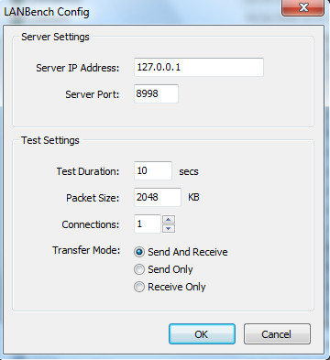Click the Connections number field
Screen dimensions: 330x360
click(x=148, y=224)
